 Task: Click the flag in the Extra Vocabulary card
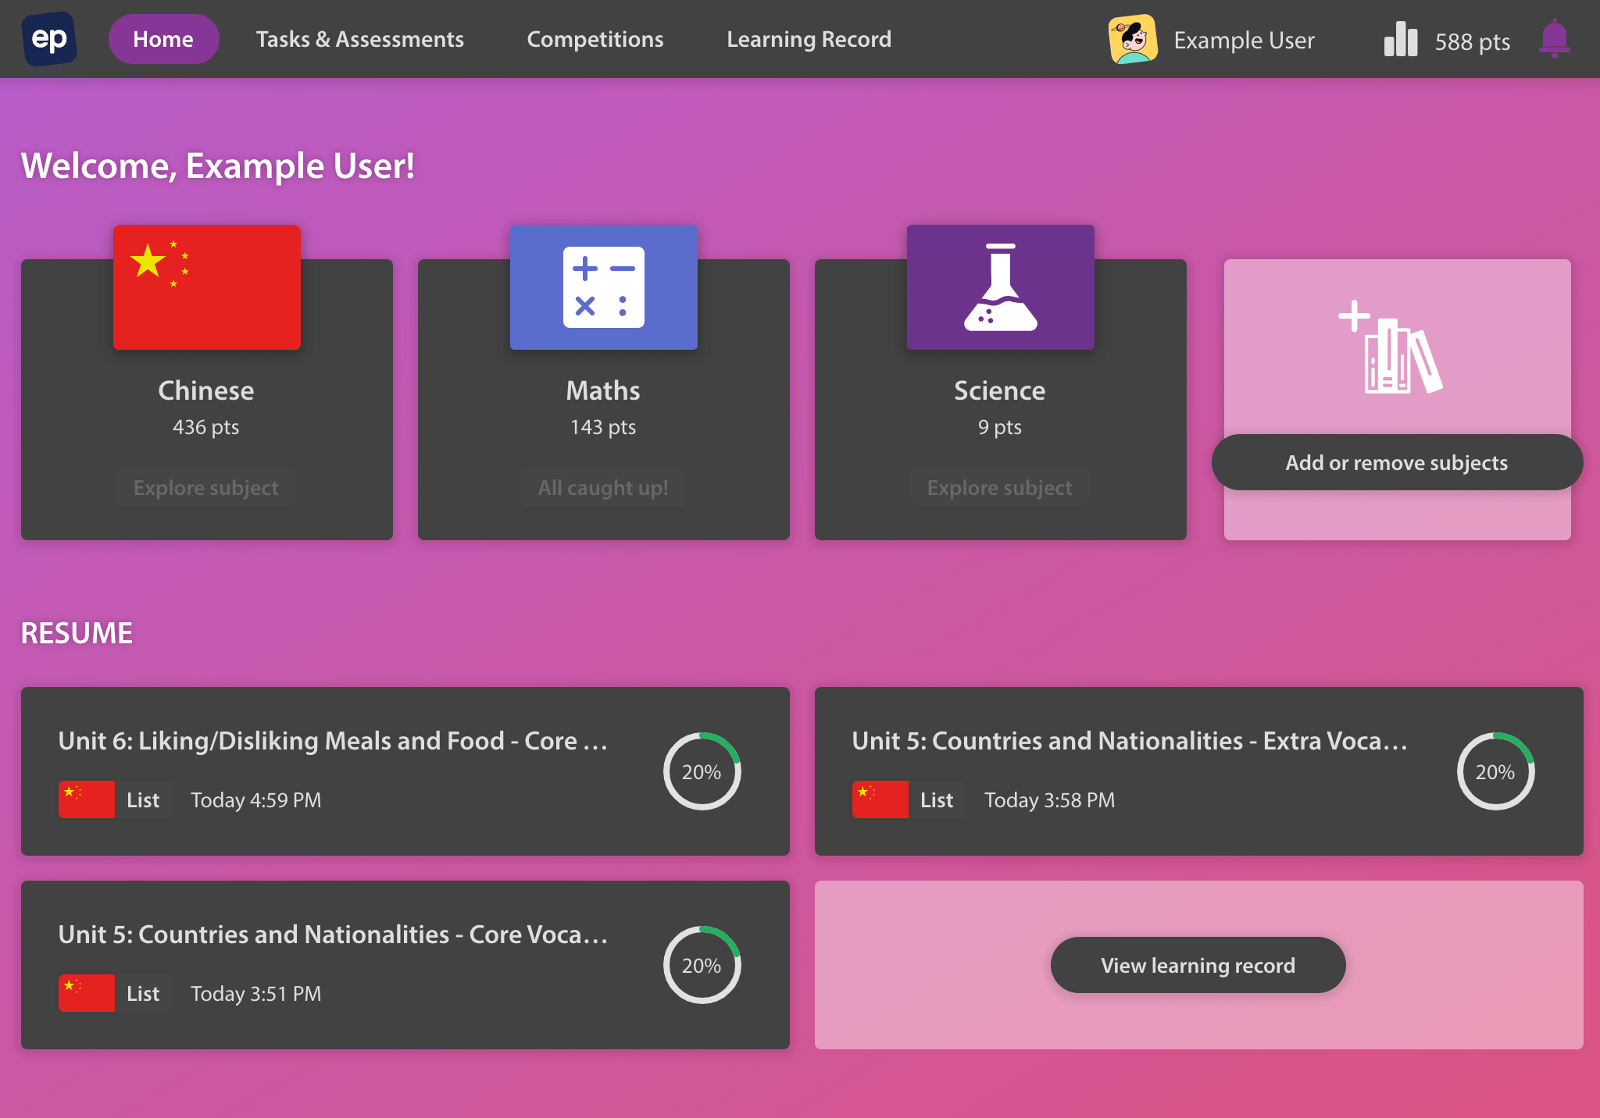click(880, 799)
